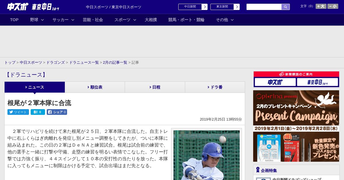Screen dimensions: 344x180
Task: Click the date 2019年2月25日 13時55分
Action: [x=221, y=119]
